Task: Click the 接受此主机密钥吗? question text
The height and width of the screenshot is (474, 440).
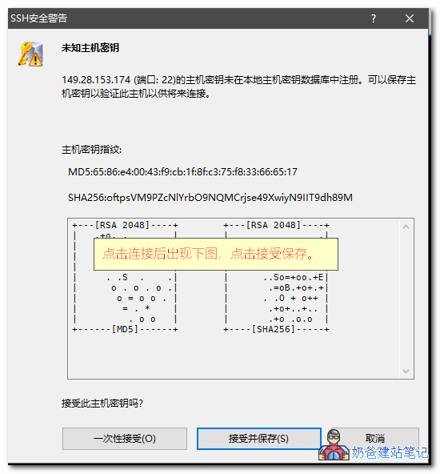Action: [102, 404]
